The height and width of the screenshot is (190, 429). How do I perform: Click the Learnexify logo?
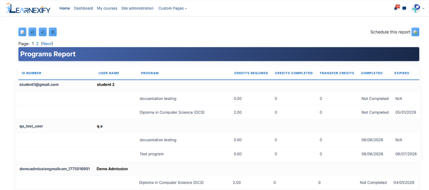click(x=28, y=8)
